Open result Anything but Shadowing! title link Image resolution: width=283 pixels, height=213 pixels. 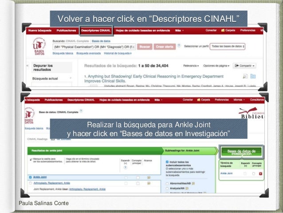point(154,79)
